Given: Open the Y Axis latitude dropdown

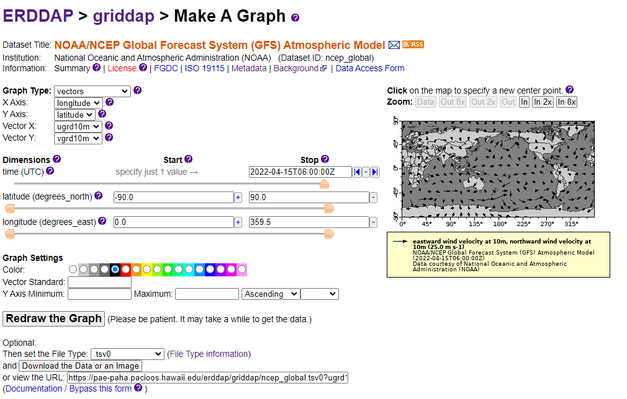Looking at the screenshot, I should [74, 115].
